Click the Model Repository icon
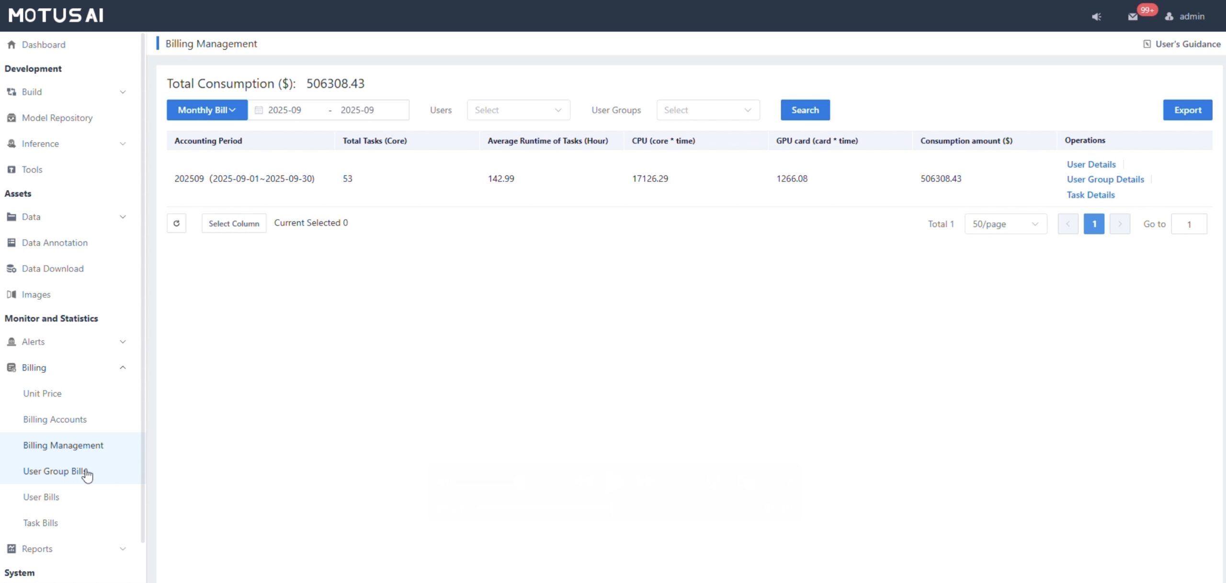The image size is (1226, 583). click(x=11, y=118)
